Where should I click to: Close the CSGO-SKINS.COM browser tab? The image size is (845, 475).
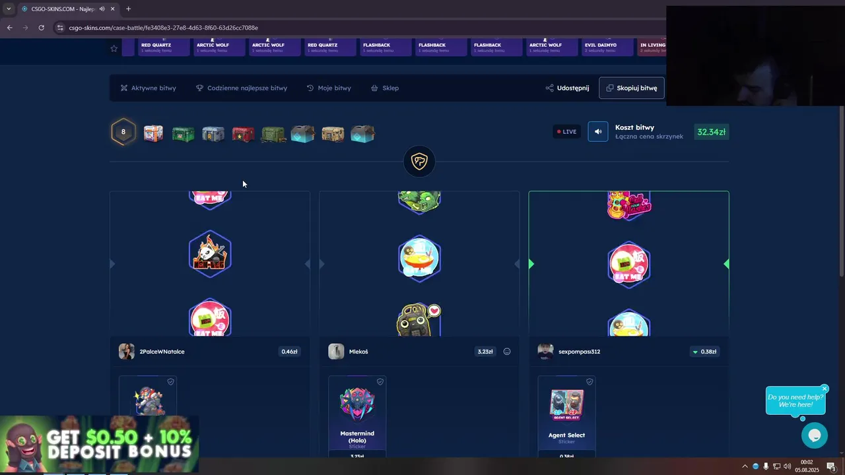click(x=112, y=9)
